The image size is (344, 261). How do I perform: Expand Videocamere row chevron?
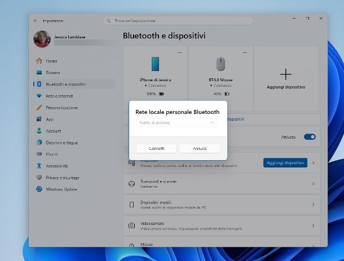314,225
